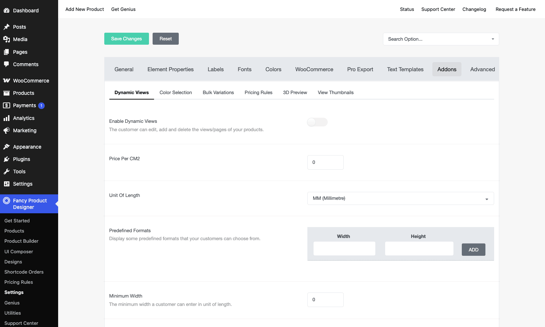Image resolution: width=545 pixels, height=327 pixels.
Task: Open the Color Selection sub-tab
Action: coord(176,93)
